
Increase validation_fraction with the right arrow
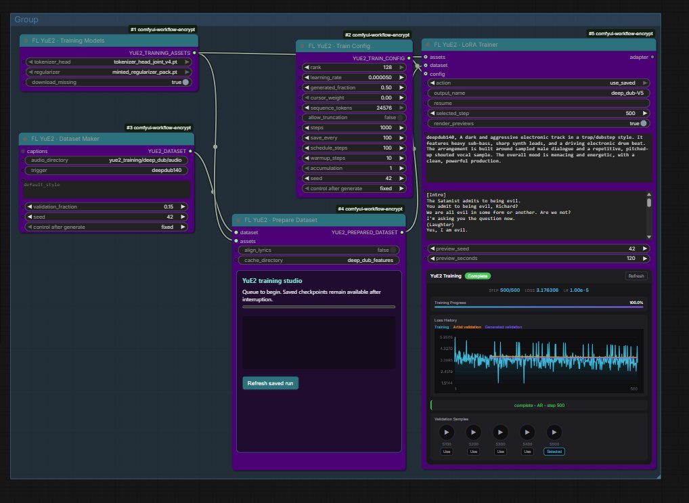(x=183, y=206)
